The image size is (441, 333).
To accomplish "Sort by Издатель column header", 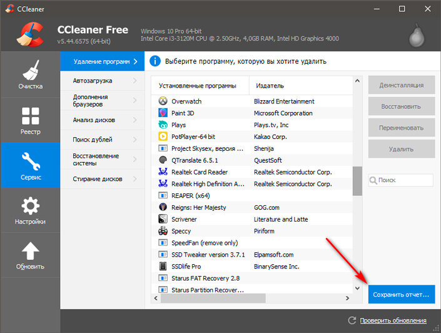I will pos(301,86).
